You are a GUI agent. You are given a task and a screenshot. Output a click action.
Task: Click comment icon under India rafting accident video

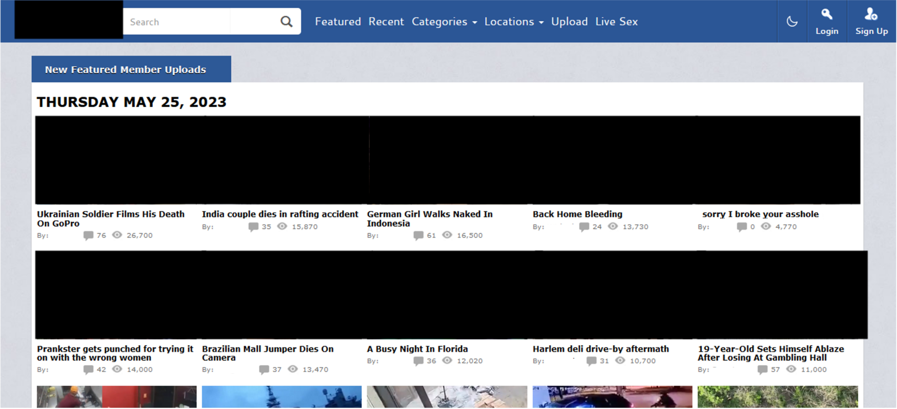click(x=253, y=227)
